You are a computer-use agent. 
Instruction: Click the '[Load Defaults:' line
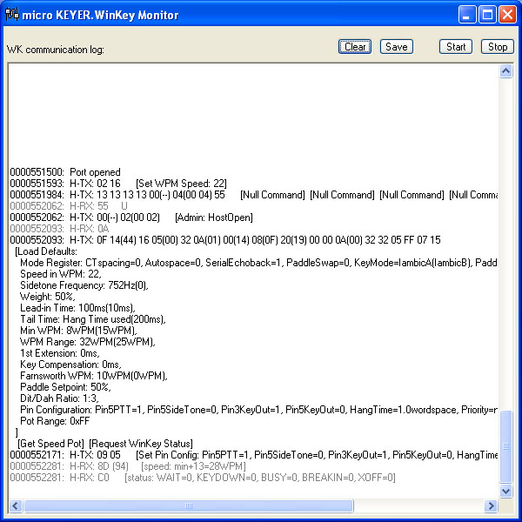click(46, 251)
